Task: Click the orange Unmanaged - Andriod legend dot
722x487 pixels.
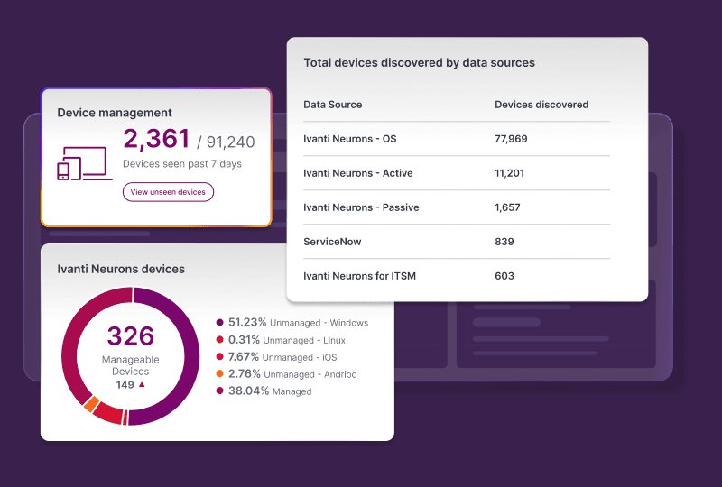Action: coord(219,373)
